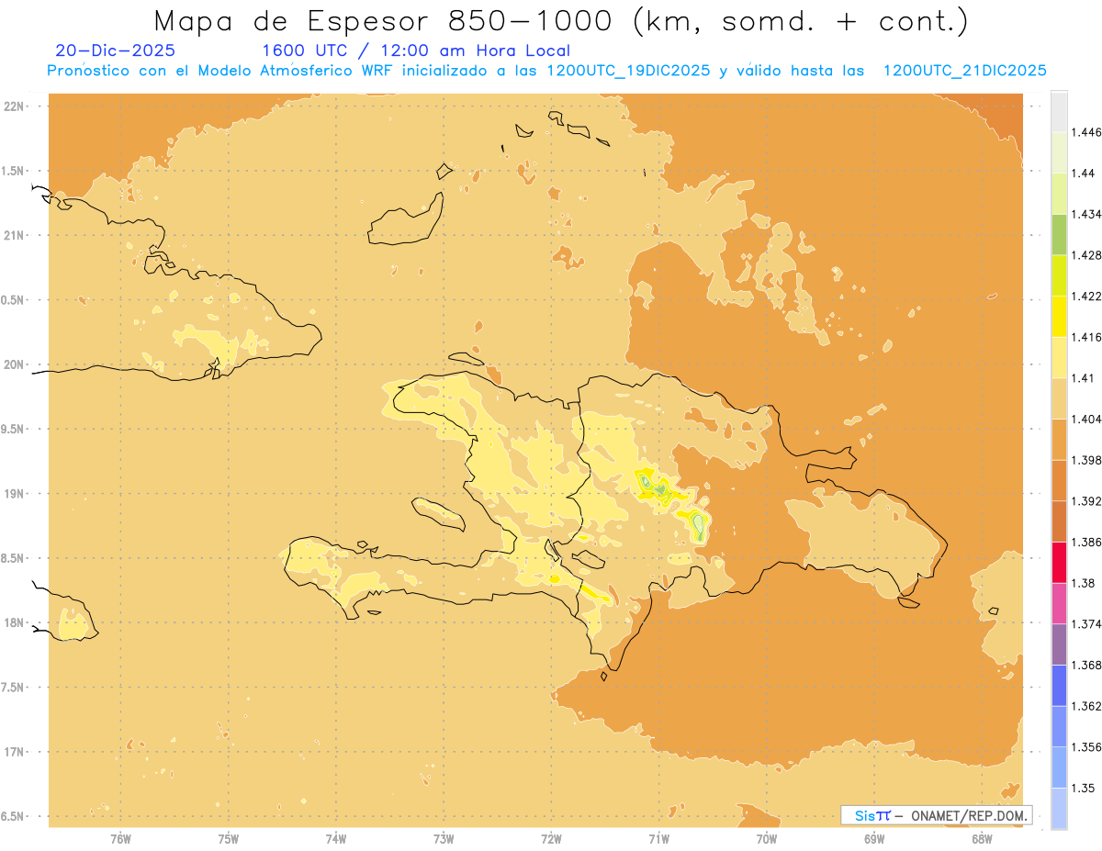The image size is (1102, 851).
Task: Click the legend value '1.374'
Action: click(x=1087, y=624)
